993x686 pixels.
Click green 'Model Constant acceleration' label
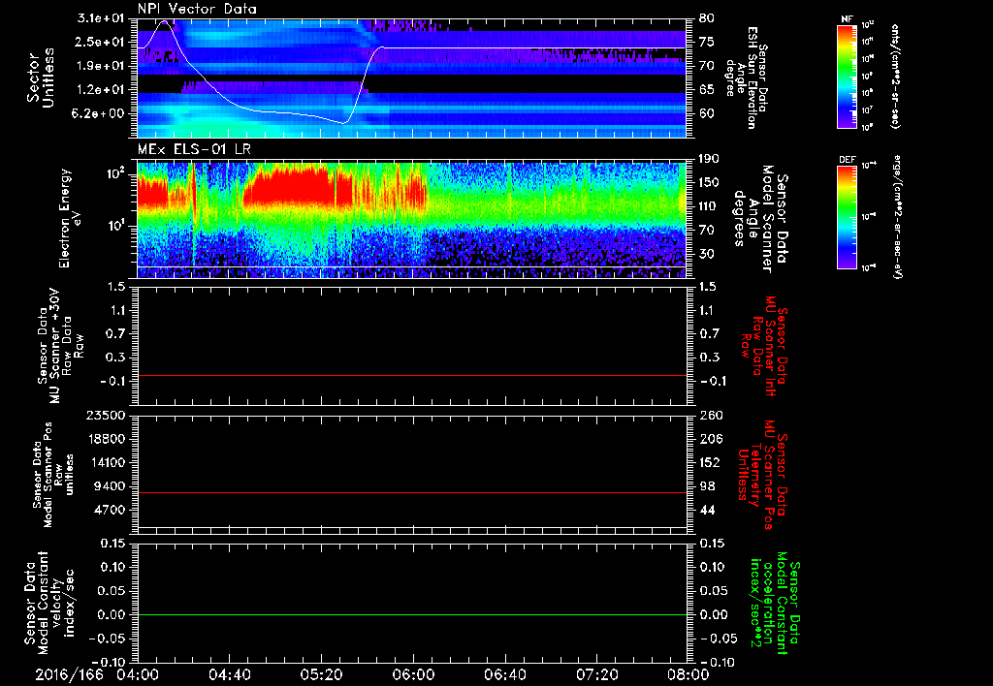[775, 603]
